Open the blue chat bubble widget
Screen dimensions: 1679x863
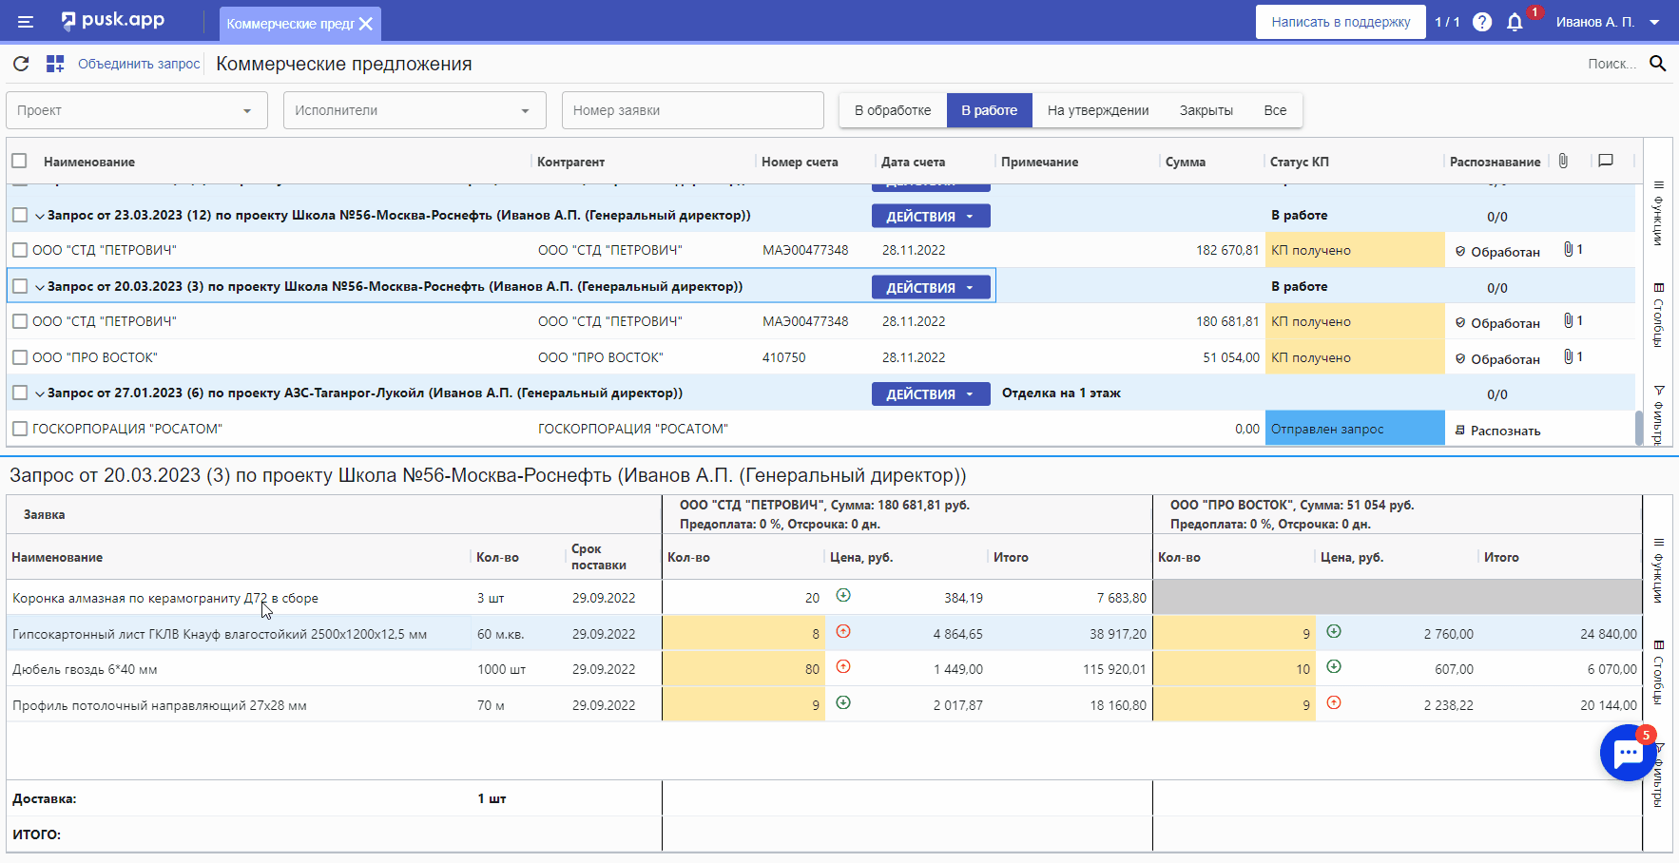pyautogui.click(x=1628, y=753)
